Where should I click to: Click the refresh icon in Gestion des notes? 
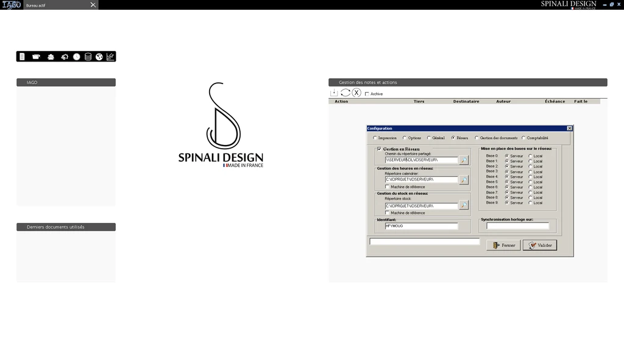(346, 93)
